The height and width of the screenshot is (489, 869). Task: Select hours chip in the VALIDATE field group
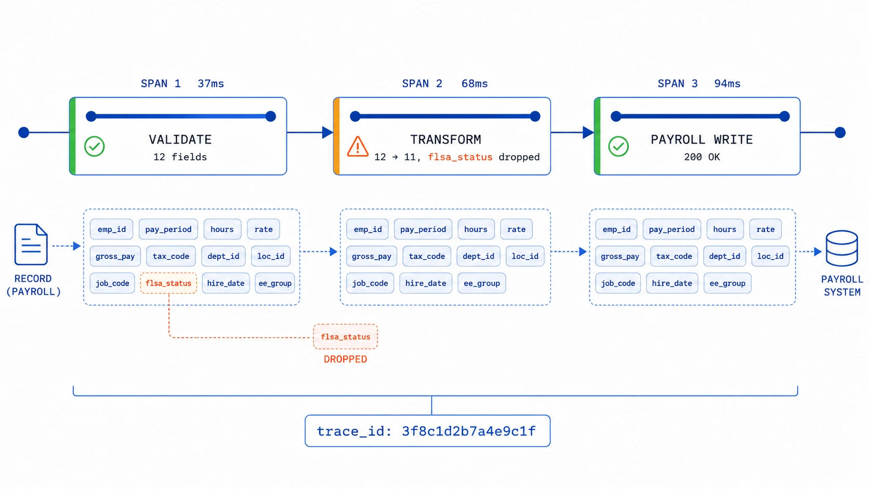click(222, 229)
